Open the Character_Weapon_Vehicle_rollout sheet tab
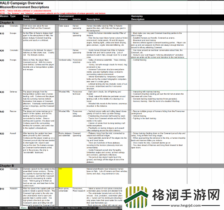Image resolution: width=224 pixels, height=210 pixels. coord(53,208)
